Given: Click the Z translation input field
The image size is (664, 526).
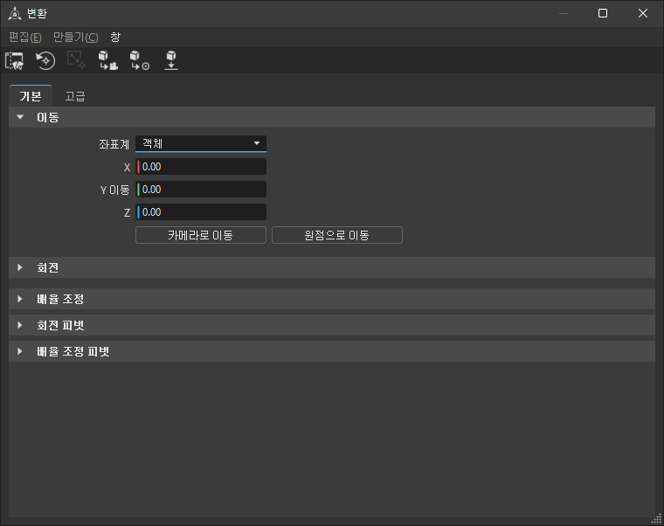Looking at the screenshot, I should 201,212.
